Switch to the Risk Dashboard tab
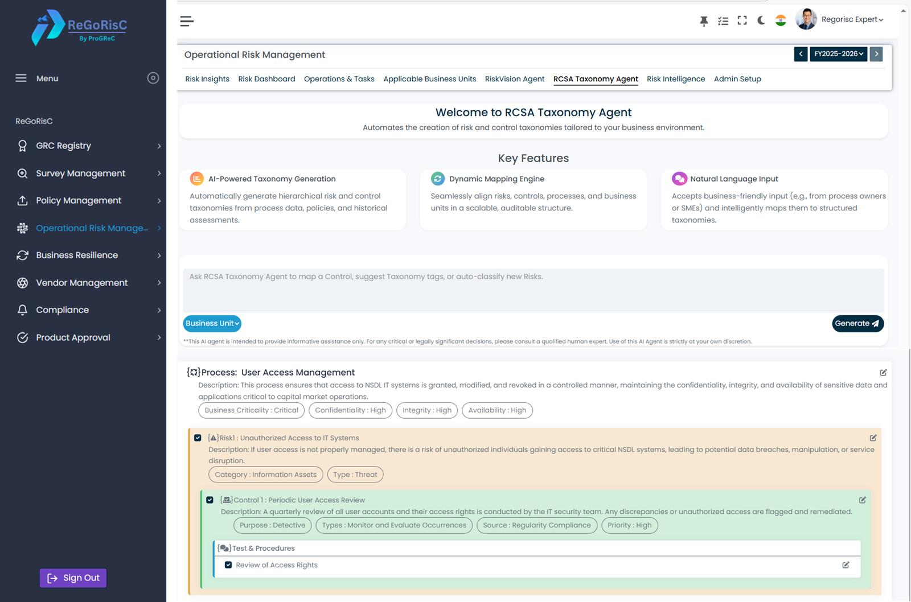911x602 pixels. [266, 79]
